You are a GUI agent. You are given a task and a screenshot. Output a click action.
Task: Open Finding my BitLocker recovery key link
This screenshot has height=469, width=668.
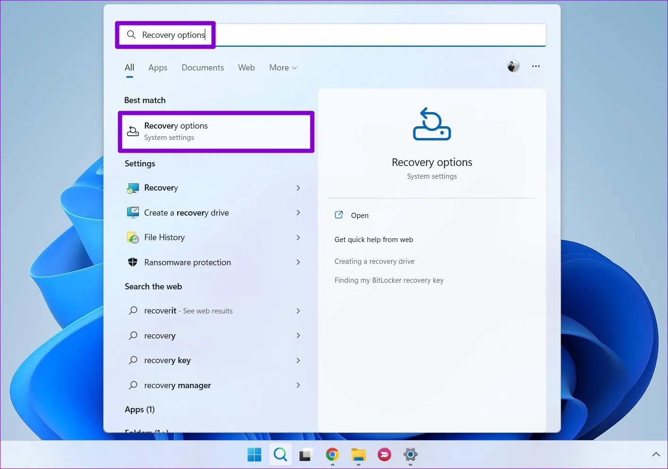point(389,280)
